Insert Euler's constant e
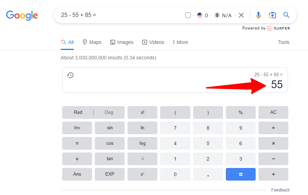The height and width of the screenshot is (195, 308). pos(77,158)
